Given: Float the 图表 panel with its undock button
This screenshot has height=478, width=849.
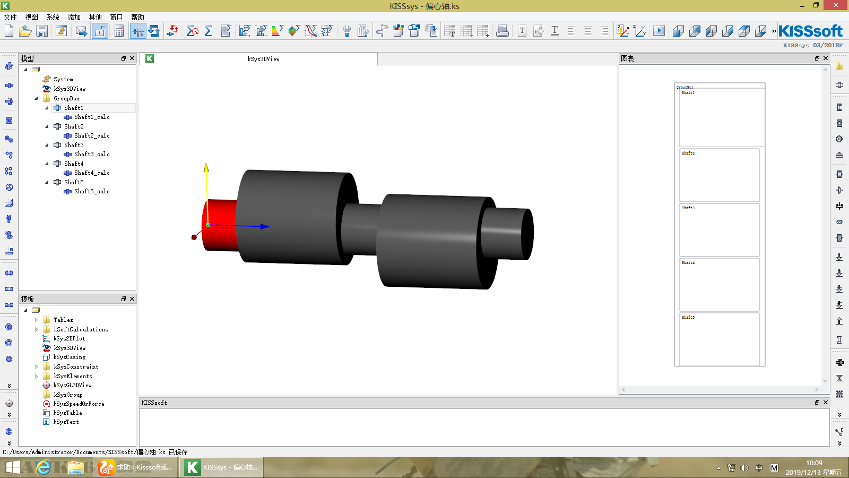Looking at the screenshot, I should (x=817, y=58).
